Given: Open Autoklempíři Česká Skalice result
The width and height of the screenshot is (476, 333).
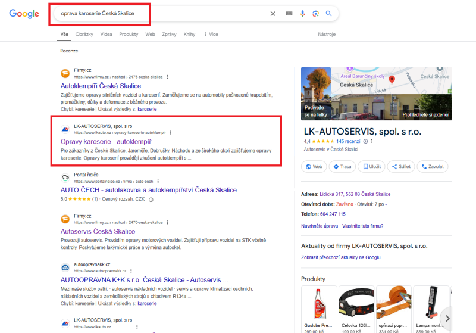Looking at the screenshot, I should (101, 86).
